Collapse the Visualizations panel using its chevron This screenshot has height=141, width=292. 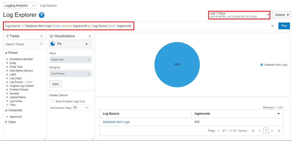click(x=90, y=36)
